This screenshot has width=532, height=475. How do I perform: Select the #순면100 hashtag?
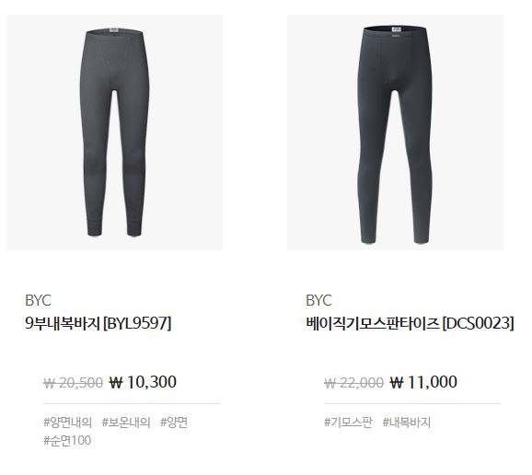tap(67, 440)
